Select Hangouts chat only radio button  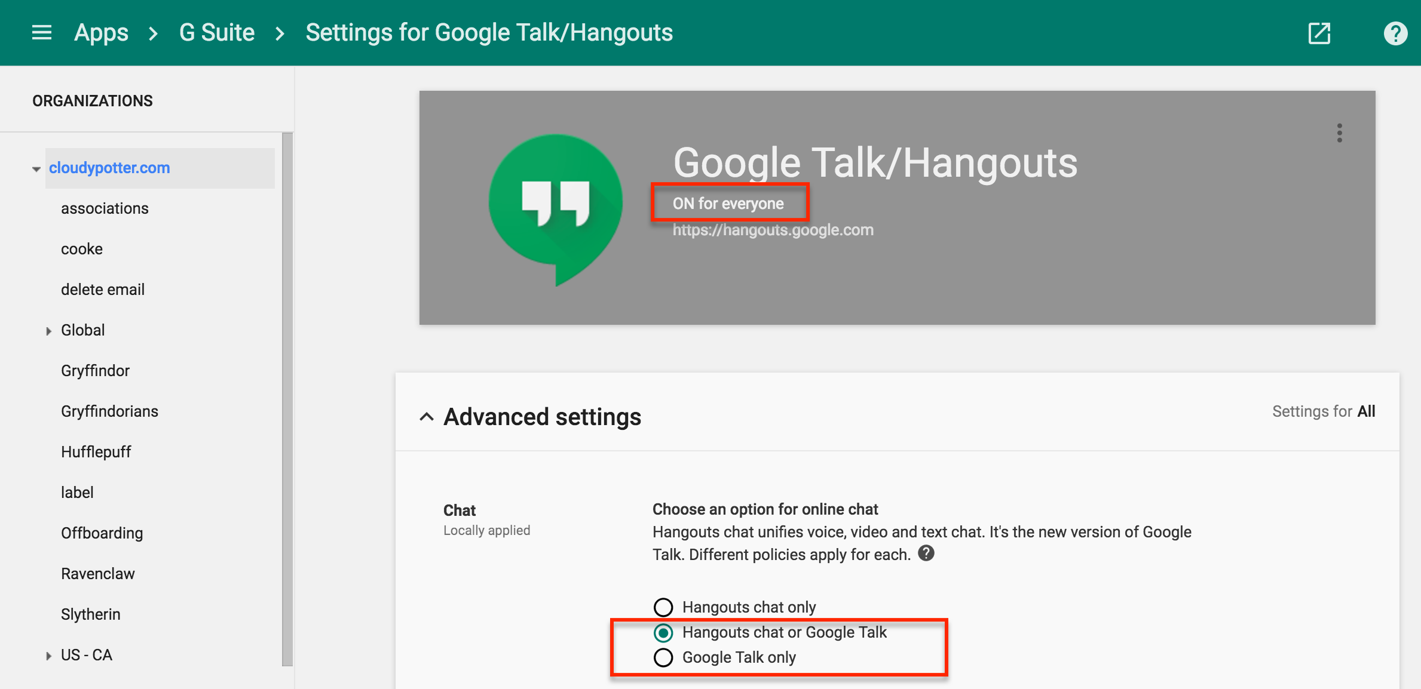pos(663,607)
